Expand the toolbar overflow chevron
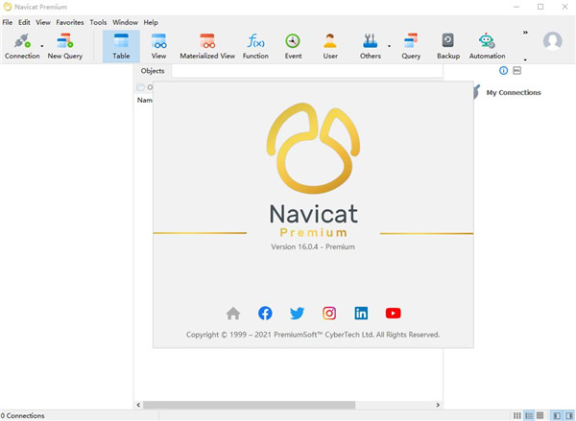 pyautogui.click(x=525, y=33)
